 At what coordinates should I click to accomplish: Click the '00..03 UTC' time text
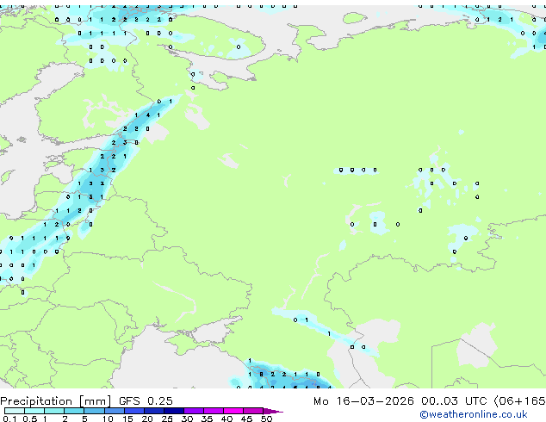pyautogui.click(x=453, y=401)
